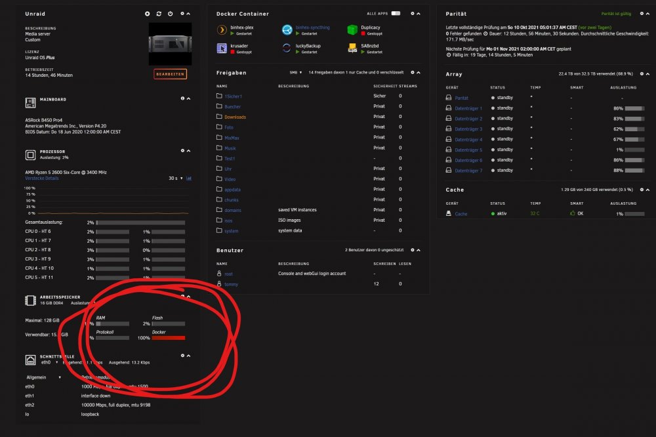Click the eth2 '10000 Mbps' status text
The width and height of the screenshot is (656, 437).
click(115, 405)
